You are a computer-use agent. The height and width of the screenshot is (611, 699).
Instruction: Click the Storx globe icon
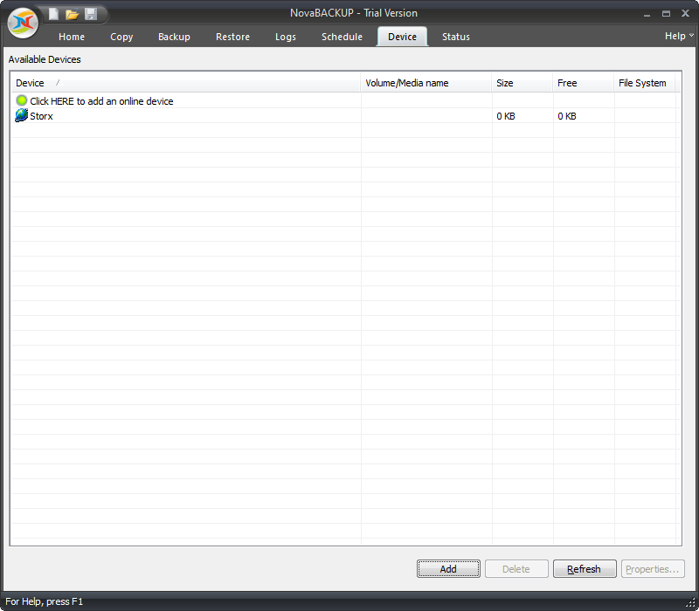[21, 115]
